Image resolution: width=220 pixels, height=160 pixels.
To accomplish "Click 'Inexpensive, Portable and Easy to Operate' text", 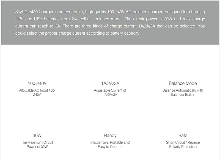I will coord(110,144).
